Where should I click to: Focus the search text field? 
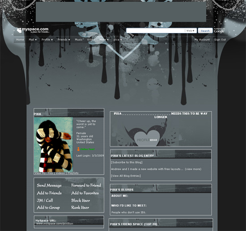[155, 31]
